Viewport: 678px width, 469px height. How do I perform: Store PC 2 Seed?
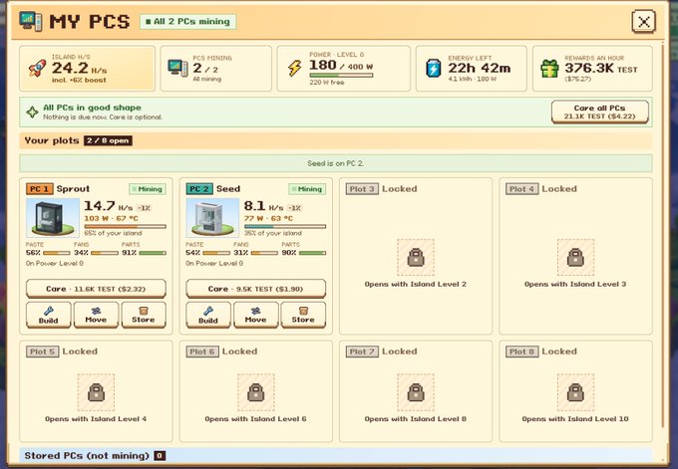(303, 315)
